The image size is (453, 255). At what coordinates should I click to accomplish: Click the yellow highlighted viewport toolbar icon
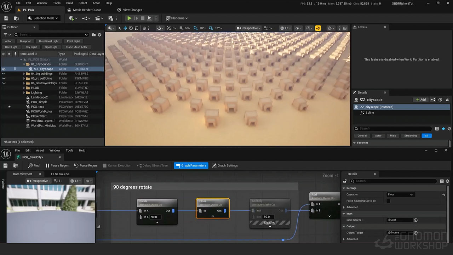pos(318,28)
